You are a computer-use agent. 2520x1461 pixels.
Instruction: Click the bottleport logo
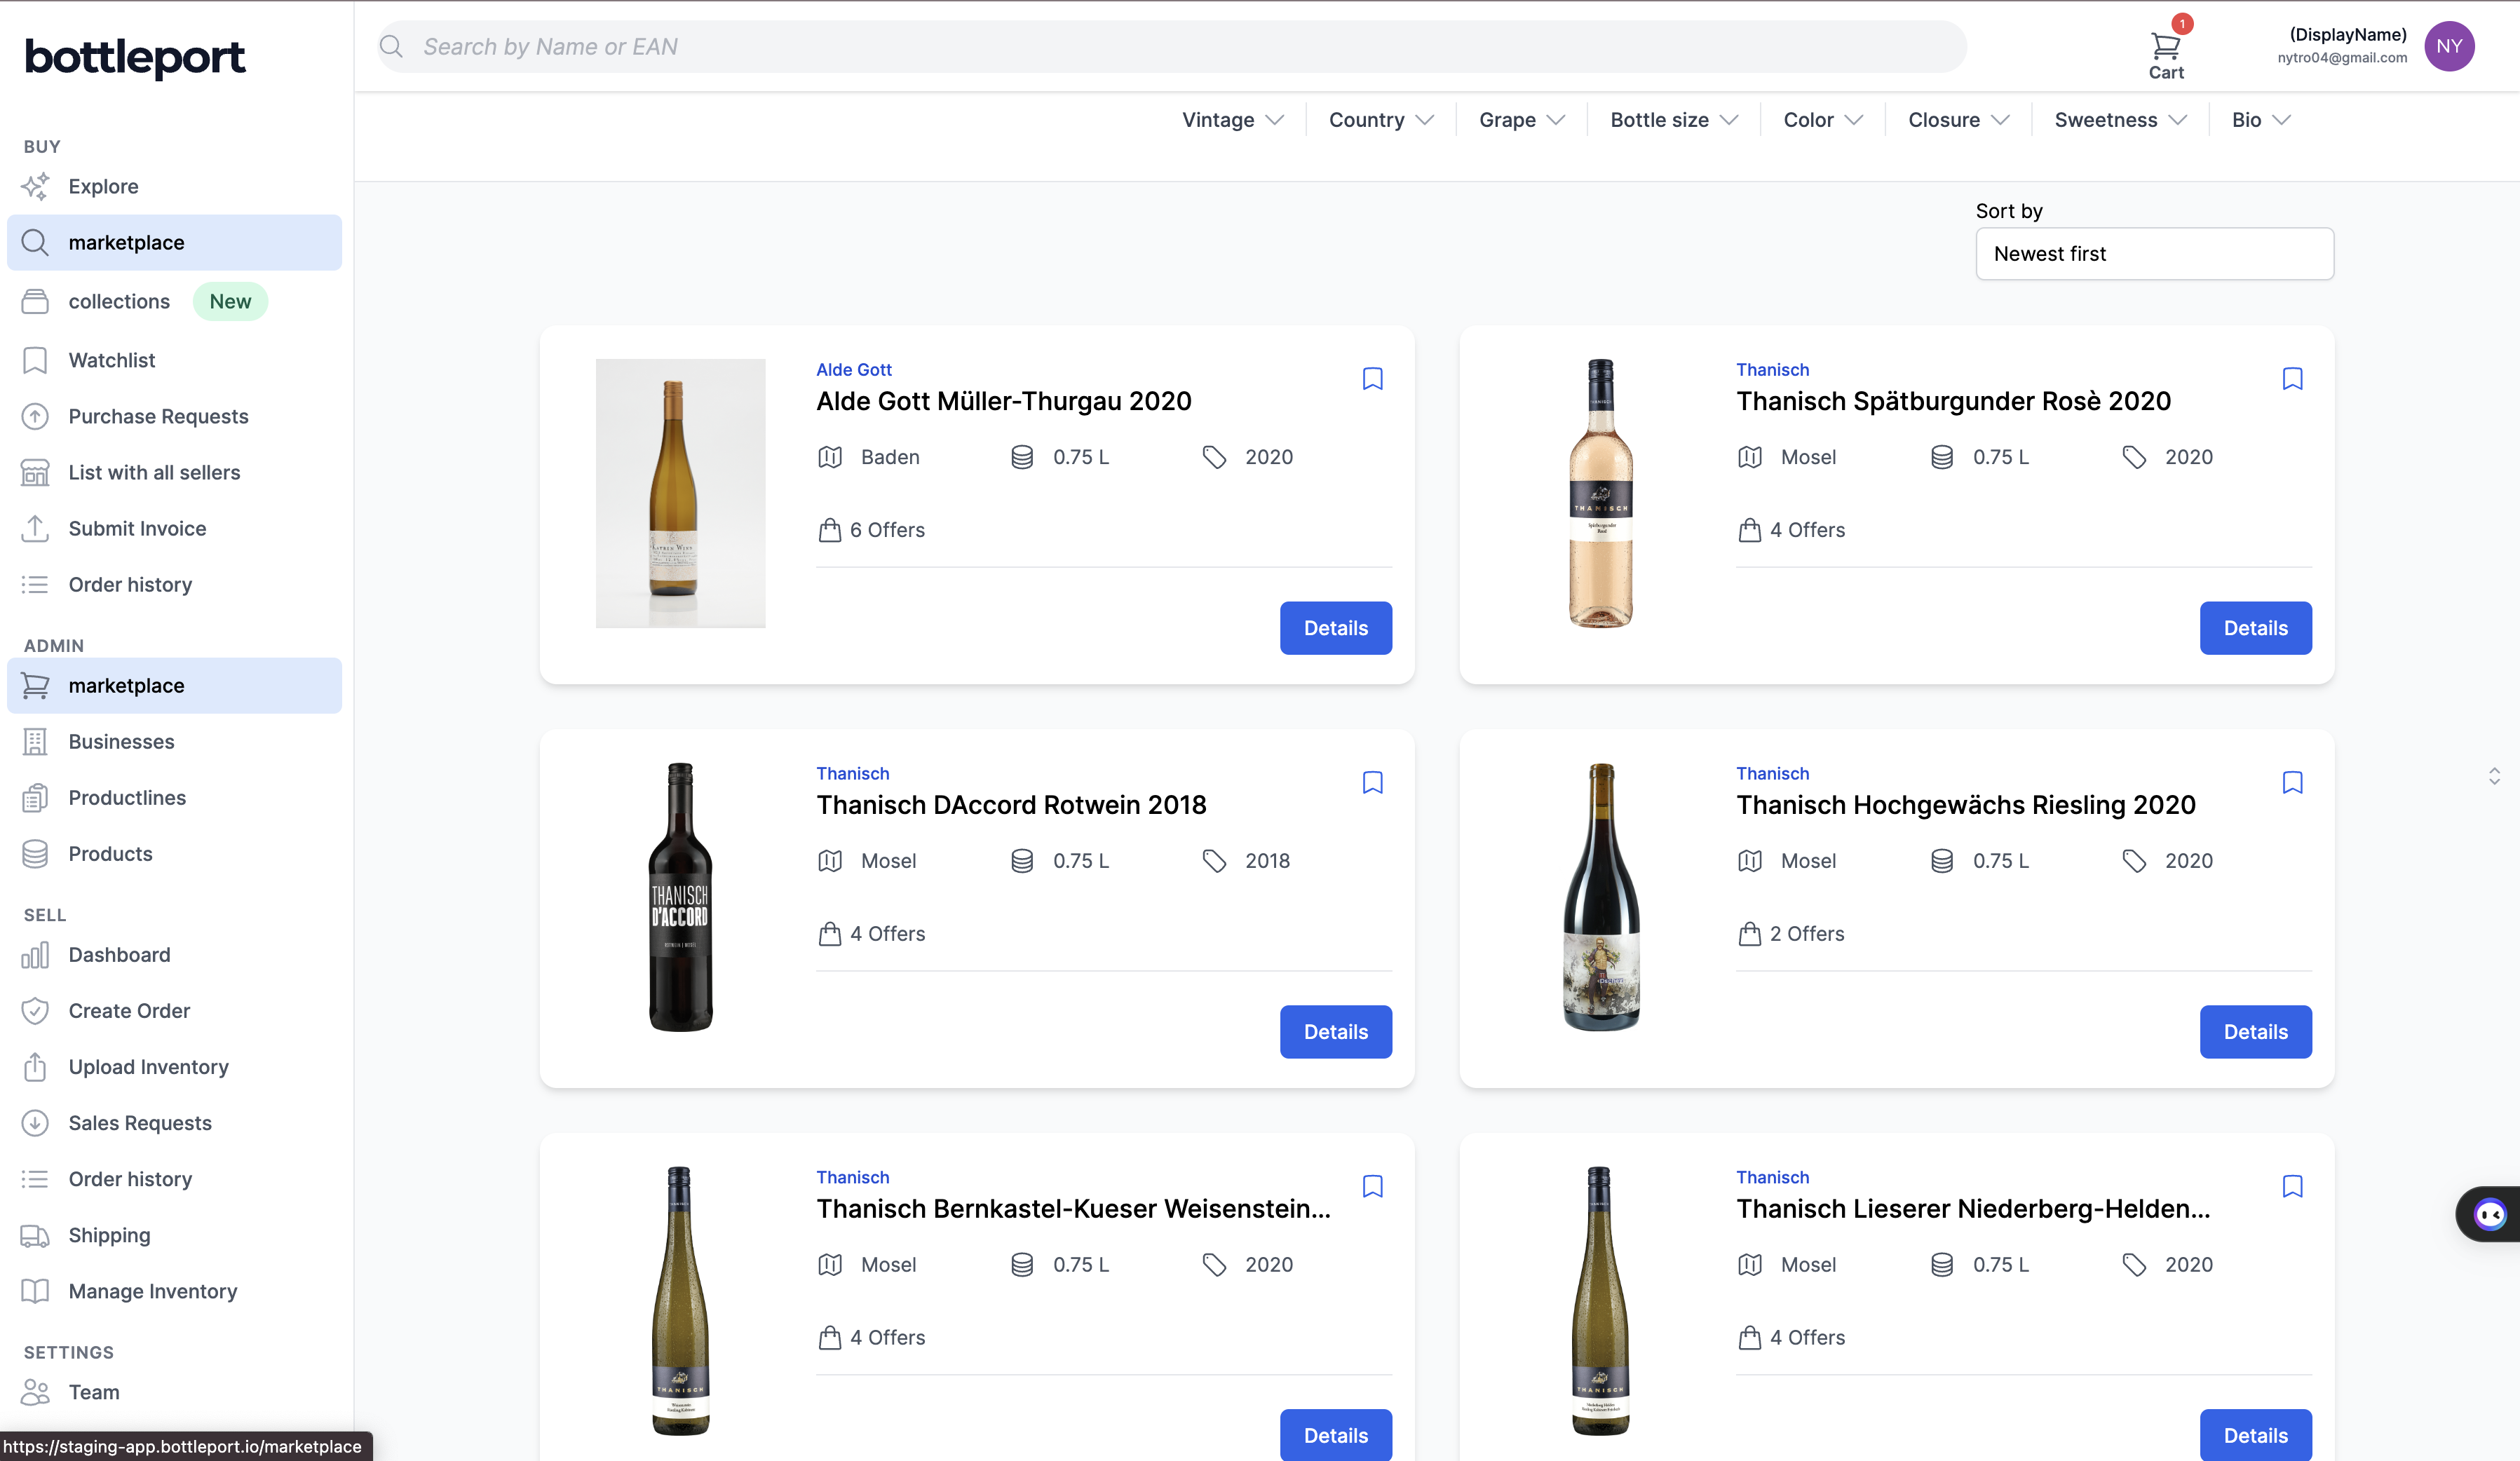pyautogui.click(x=135, y=58)
